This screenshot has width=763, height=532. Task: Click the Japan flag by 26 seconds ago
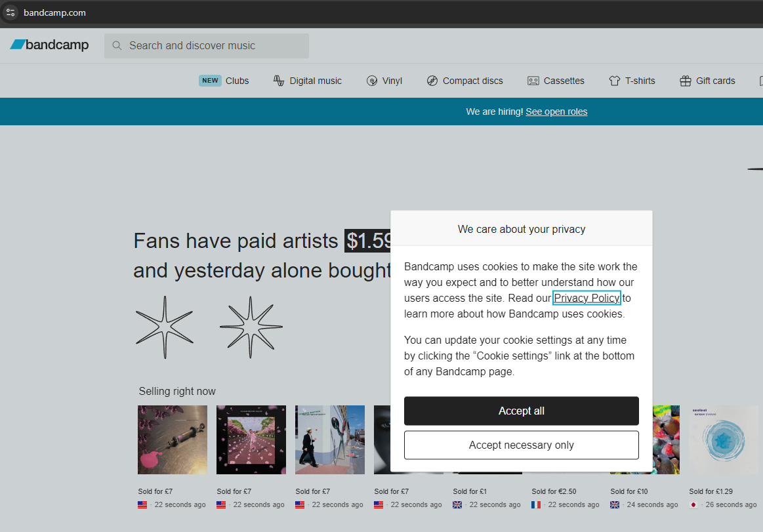(x=693, y=504)
